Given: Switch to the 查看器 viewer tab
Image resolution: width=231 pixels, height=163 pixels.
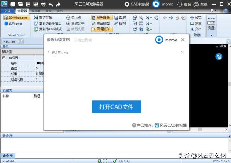Looking at the screenshot, I should (22, 11).
